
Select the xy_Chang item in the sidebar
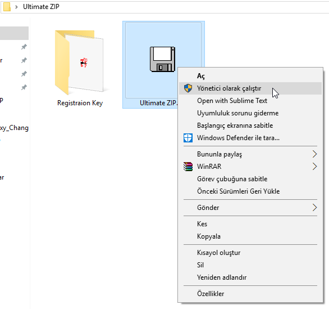(14, 128)
